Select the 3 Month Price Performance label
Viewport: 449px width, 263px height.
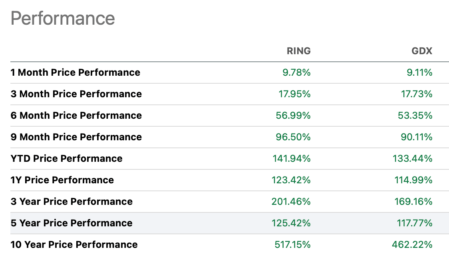[76, 94]
